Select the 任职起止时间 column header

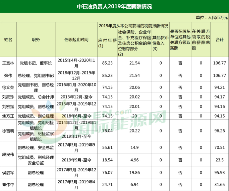tap(76, 40)
